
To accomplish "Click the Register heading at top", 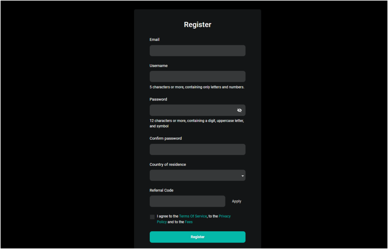I will (x=197, y=25).
